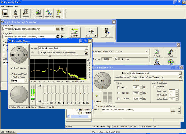Enable the Notch filter checkbox
This screenshot has width=186, height=134.
(x=118, y=87)
